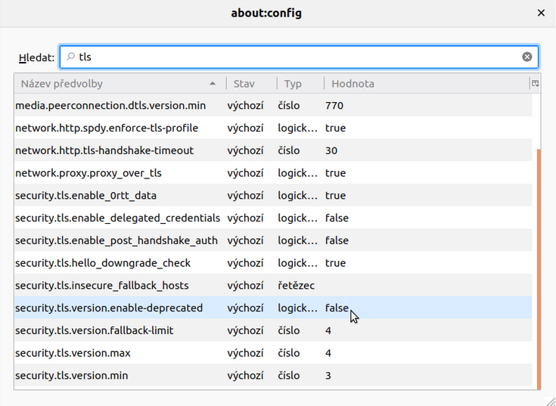Select the network.http.tls-handshake-timeout row
556x406 pixels.
click(104, 150)
